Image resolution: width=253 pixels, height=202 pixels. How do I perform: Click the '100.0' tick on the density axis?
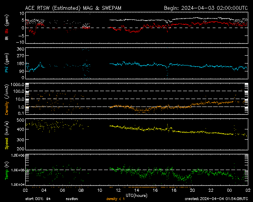19,92
